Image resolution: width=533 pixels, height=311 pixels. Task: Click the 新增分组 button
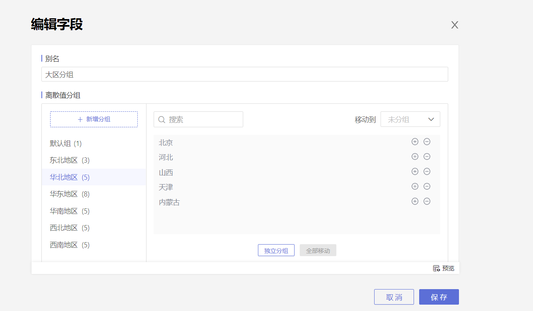pos(94,119)
